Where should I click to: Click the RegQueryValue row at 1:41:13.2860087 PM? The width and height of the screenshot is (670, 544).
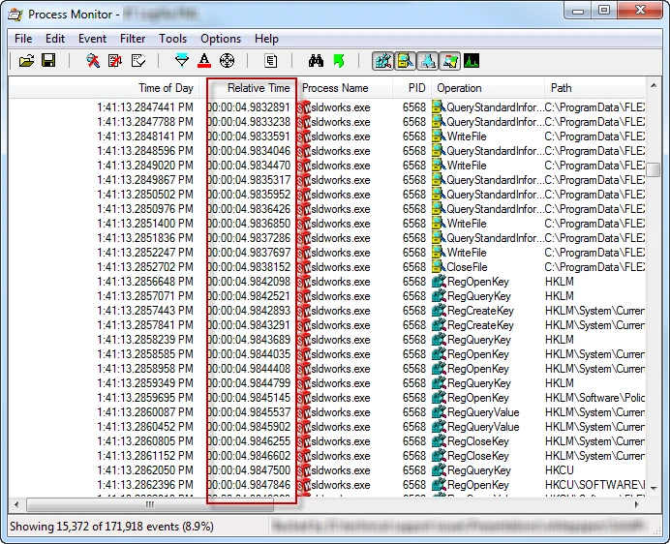(327, 412)
